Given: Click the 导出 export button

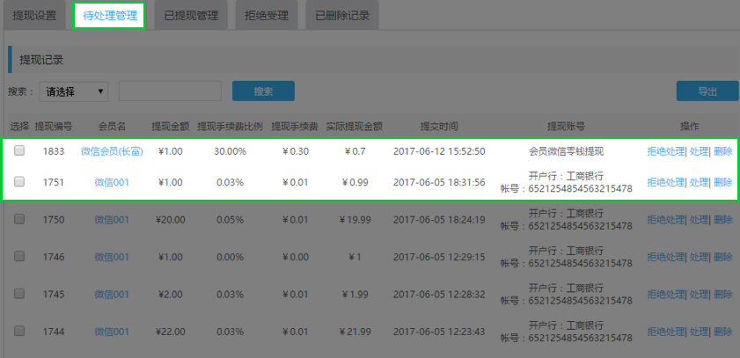Looking at the screenshot, I should [x=707, y=91].
